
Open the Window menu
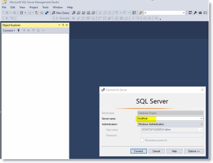coord(58,7)
